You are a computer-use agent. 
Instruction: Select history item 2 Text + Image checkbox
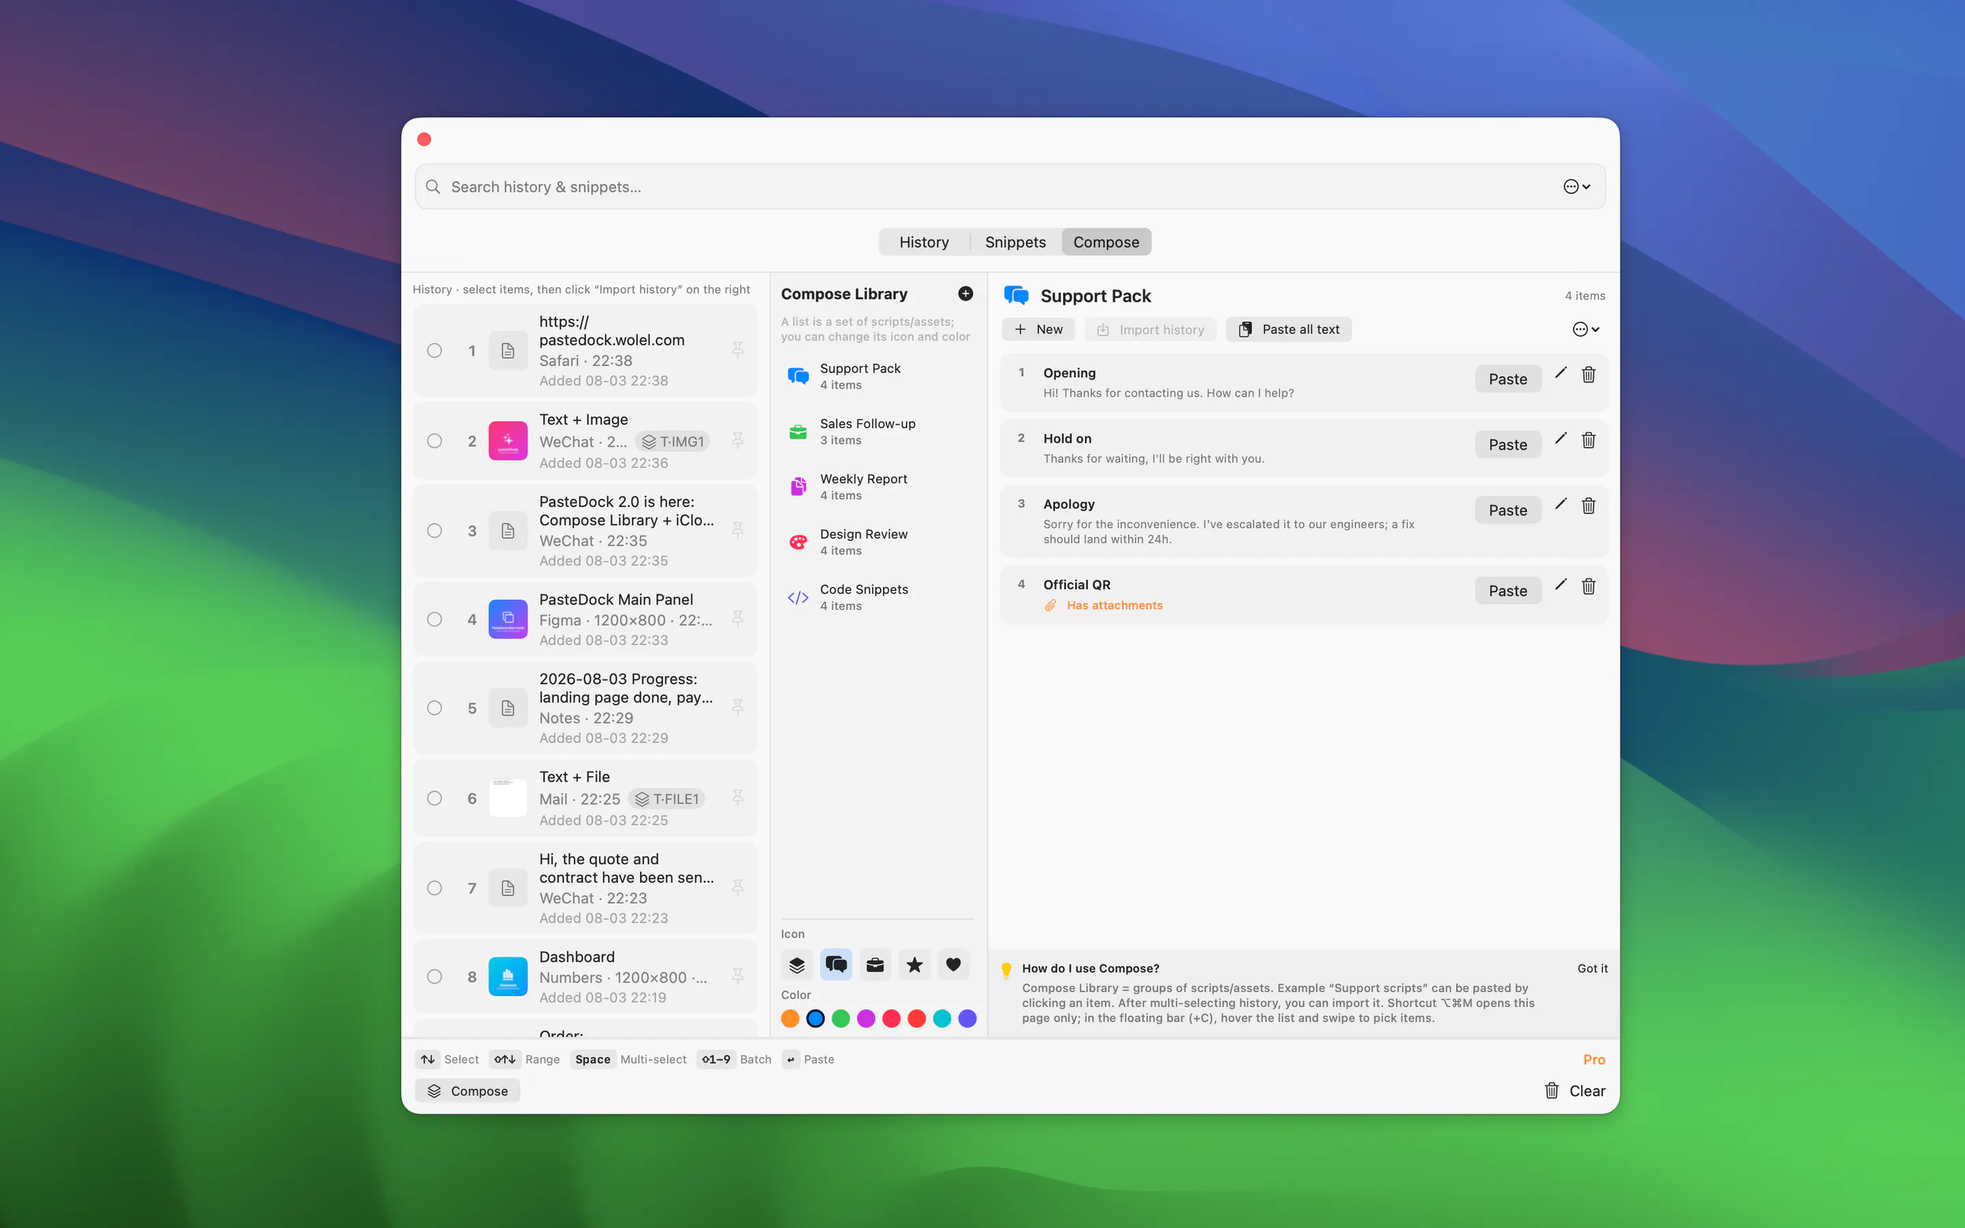(x=435, y=441)
